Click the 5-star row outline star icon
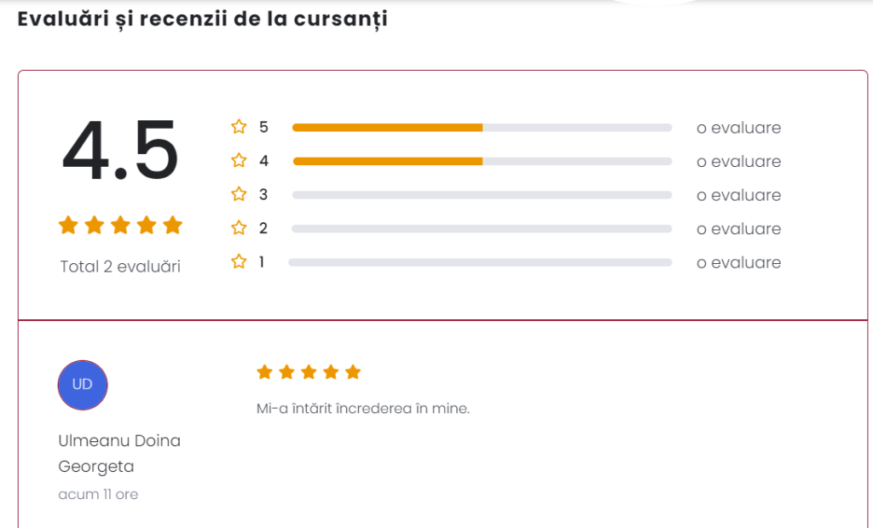Image resolution: width=873 pixels, height=528 pixels. [x=239, y=127]
